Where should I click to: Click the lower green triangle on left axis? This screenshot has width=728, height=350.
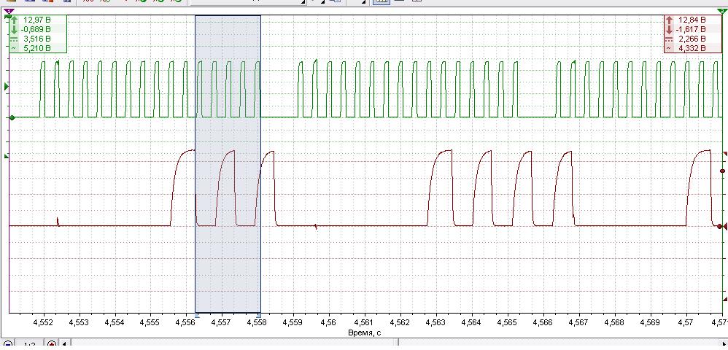click(7, 157)
